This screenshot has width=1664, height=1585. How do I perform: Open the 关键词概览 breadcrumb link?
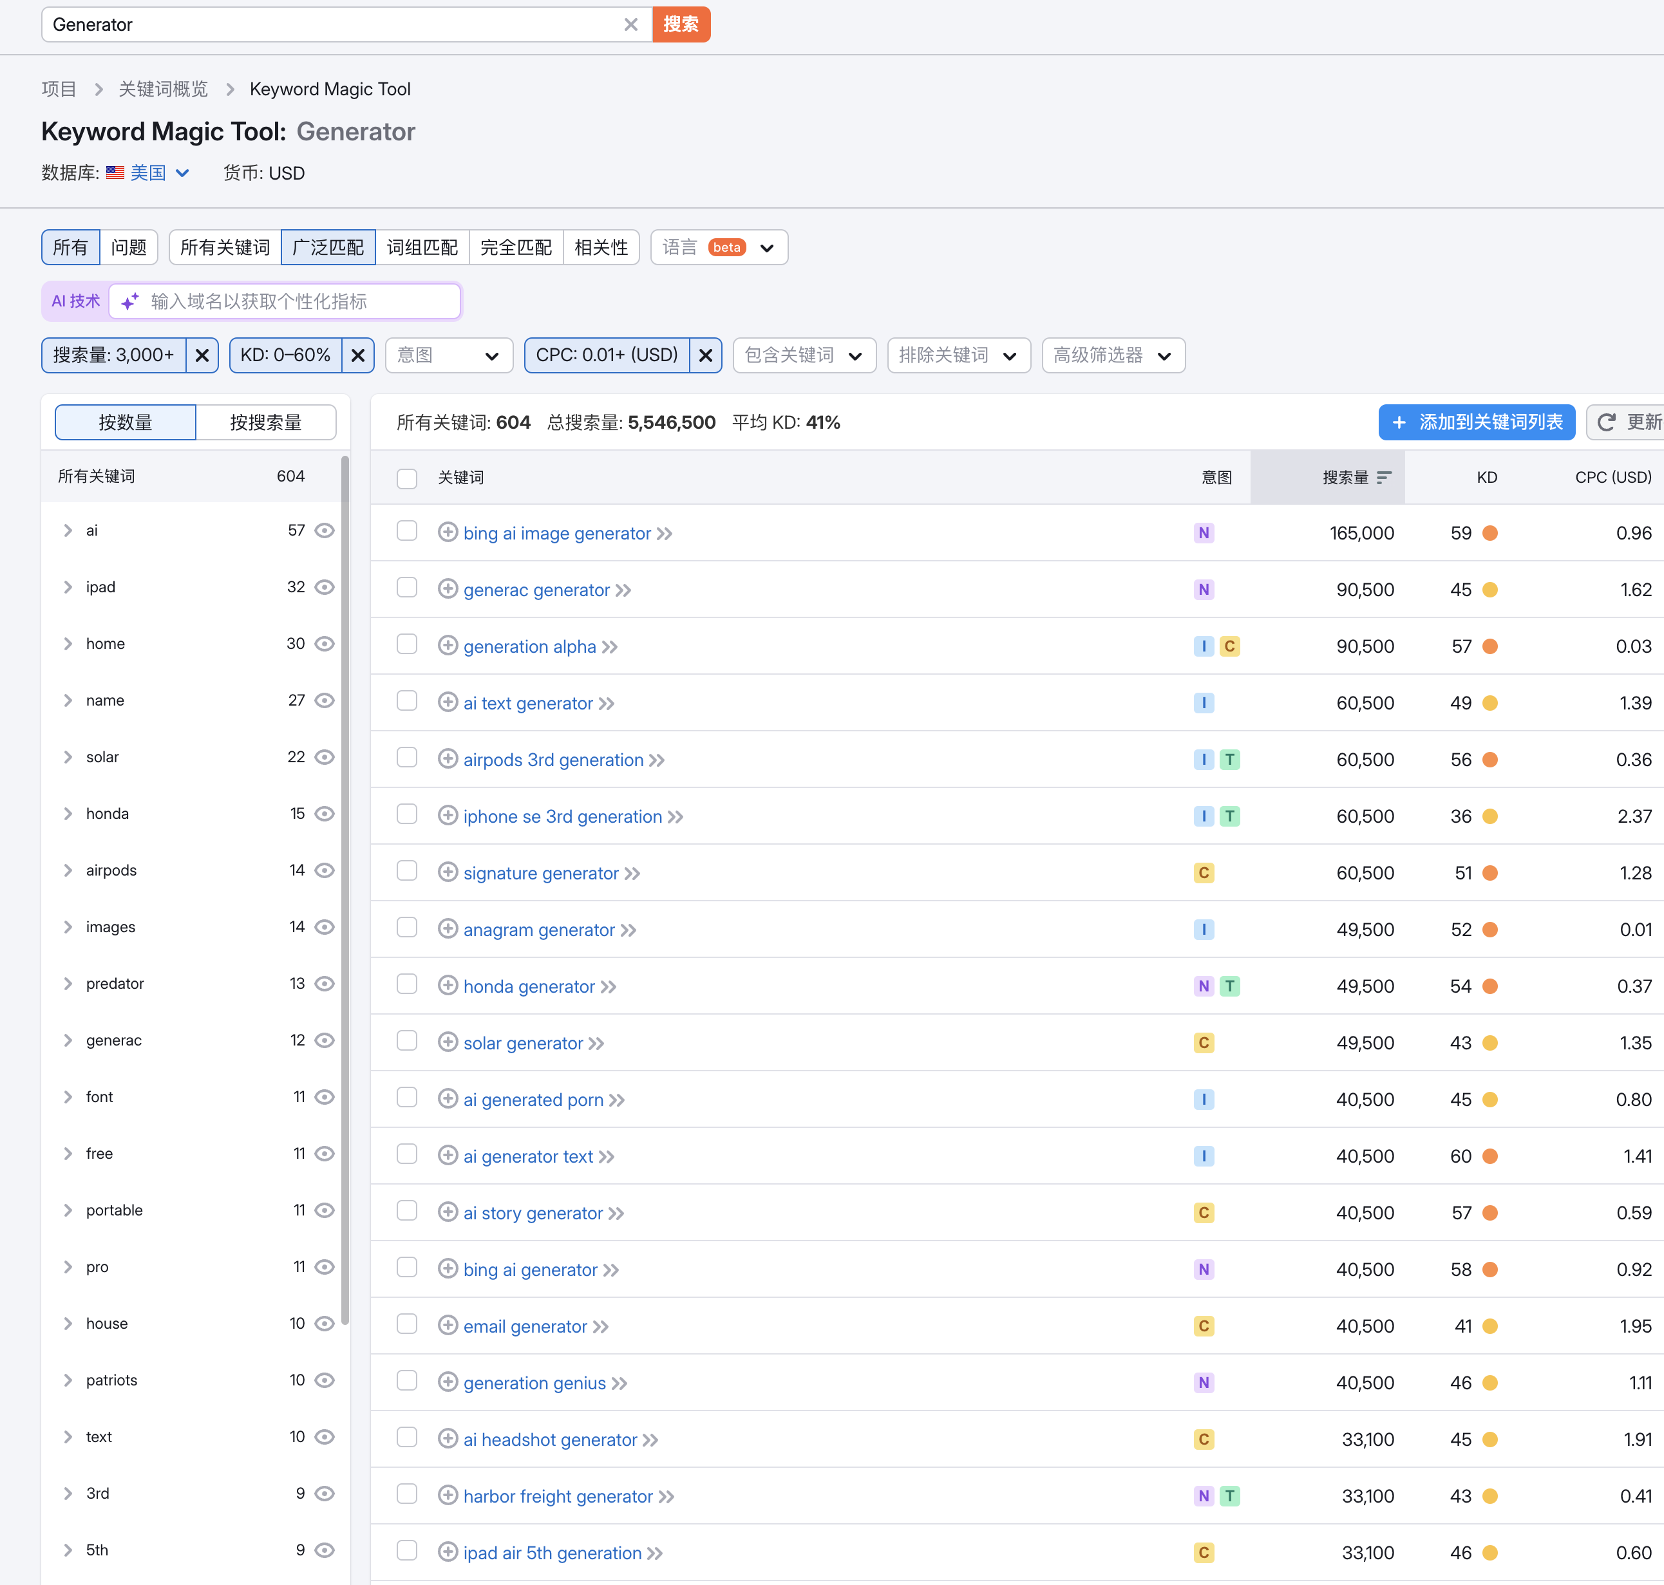[x=163, y=89]
